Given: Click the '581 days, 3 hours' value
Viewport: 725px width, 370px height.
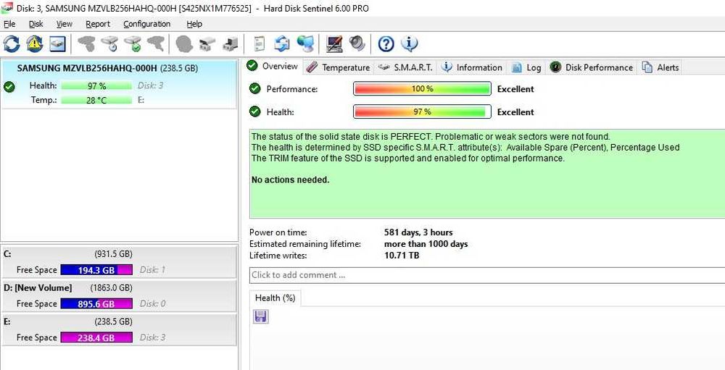Looking at the screenshot, I should click(x=418, y=232).
